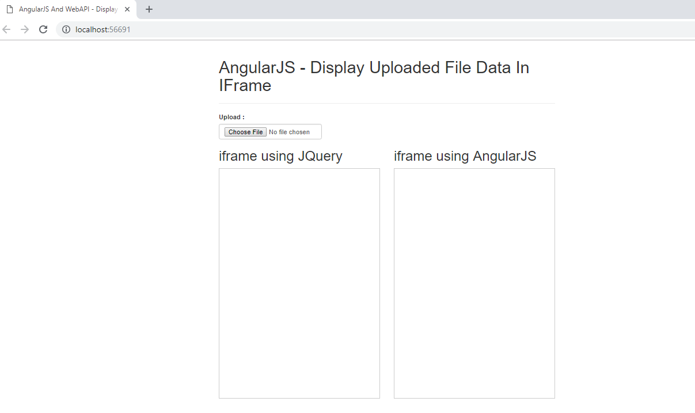Viewport: 695px width, 413px height.
Task: Click the browser back arrow
Action: [x=7, y=29]
